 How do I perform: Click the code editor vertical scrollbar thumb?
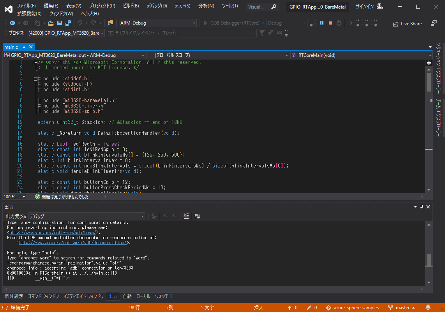[x=429, y=82]
